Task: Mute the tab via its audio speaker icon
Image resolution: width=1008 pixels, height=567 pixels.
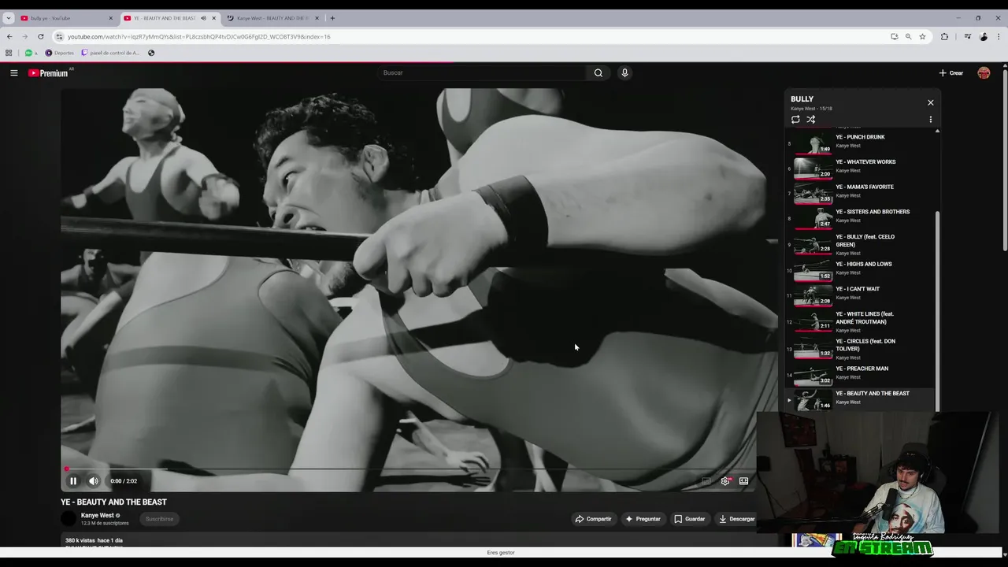Action: (203, 18)
